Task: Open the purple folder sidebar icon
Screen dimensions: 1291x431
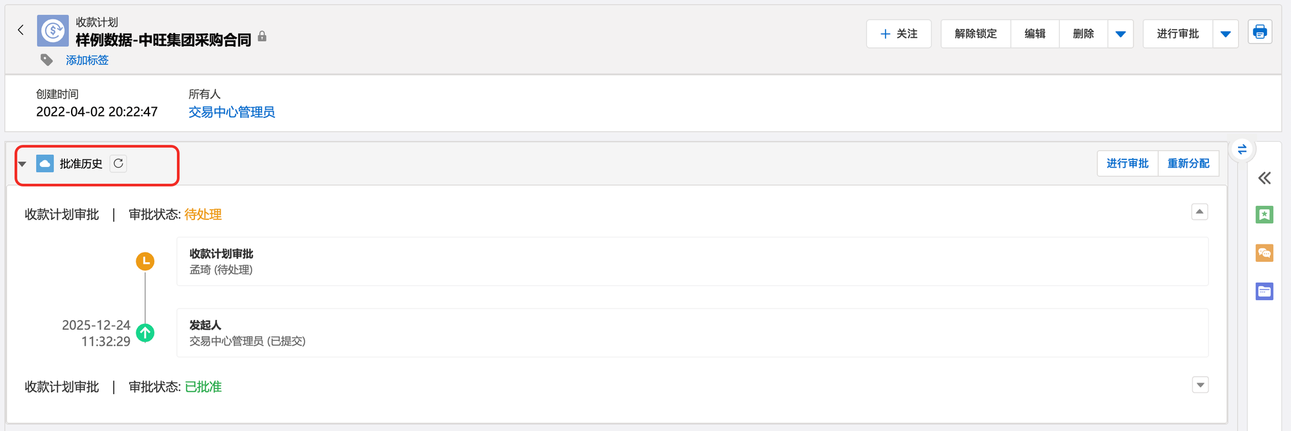Action: 1264,292
